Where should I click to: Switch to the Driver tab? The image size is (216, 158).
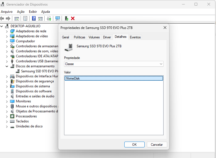pos(107,37)
